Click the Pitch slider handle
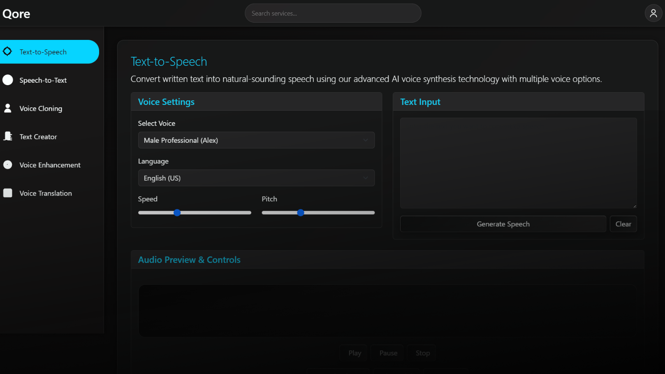The image size is (665, 374). coord(301,213)
